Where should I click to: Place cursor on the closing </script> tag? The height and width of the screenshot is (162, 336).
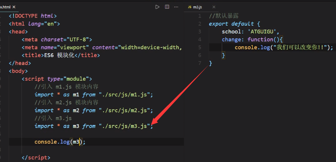click(36, 158)
